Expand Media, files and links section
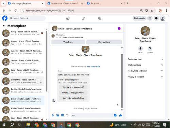Viewport: 170px width, 128px height. (146, 71)
